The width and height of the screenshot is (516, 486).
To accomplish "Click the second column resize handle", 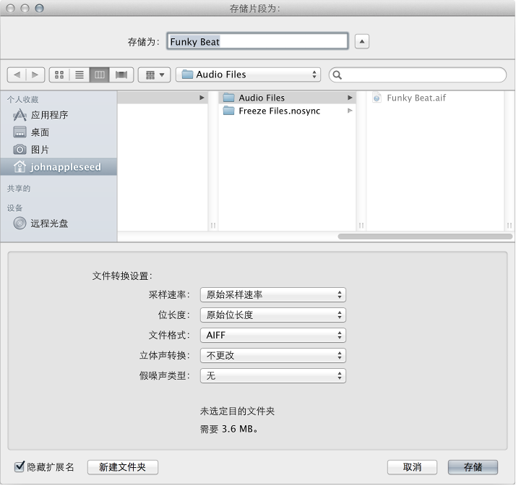I will point(361,226).
